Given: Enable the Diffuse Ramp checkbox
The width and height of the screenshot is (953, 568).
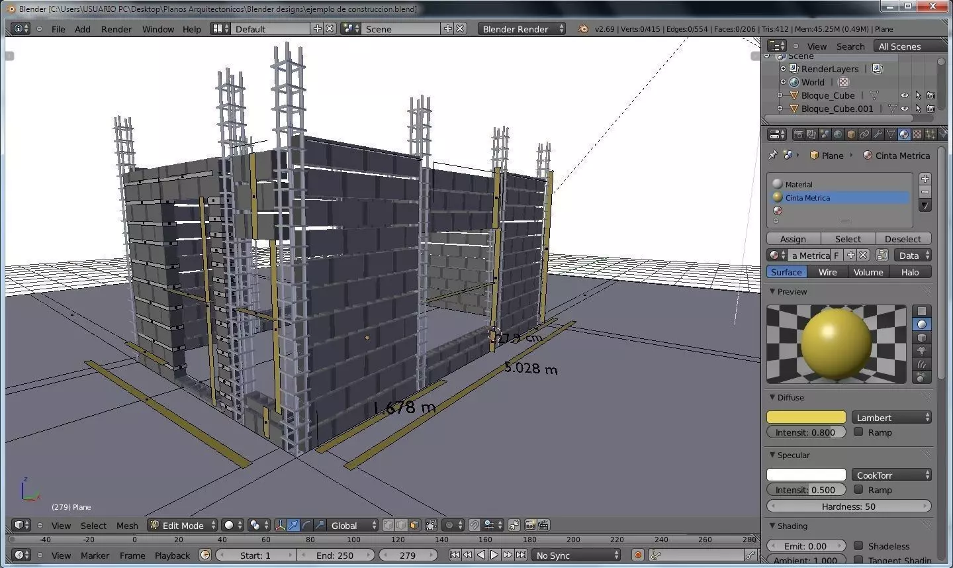Looking at the screenshot, I should pyautogui.click(x=858, y=432).
